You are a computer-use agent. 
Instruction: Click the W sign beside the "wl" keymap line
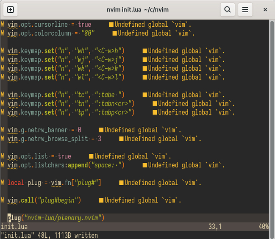[x=3, y=77]
